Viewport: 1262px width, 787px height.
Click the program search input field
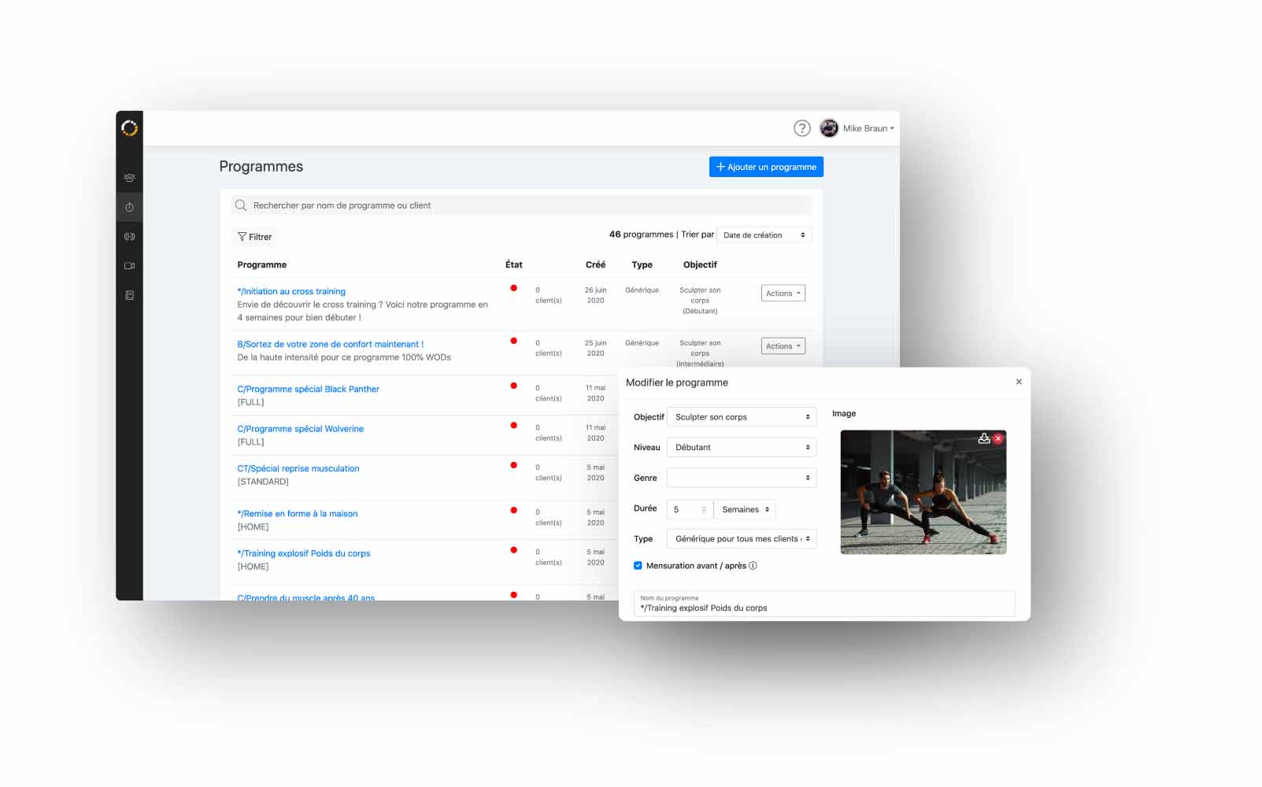click(x=521, y=205)
